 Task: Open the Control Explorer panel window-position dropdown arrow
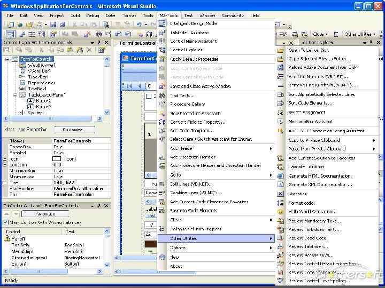click(93, 43)
